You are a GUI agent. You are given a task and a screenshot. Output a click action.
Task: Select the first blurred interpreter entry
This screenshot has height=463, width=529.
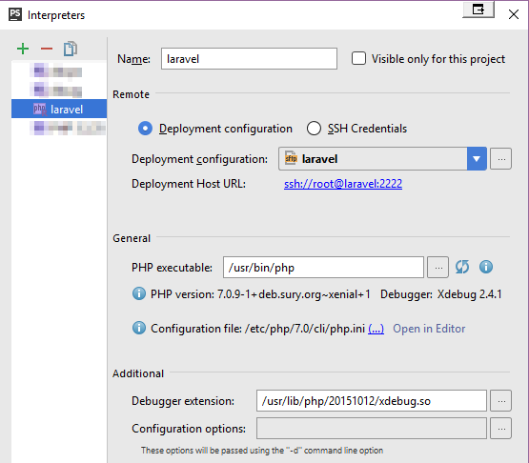[59, 71]
